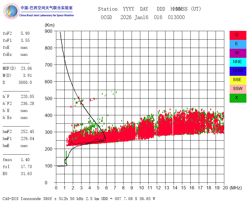Click the 10 MHz axis tick label
This screenshot has width=252, height=202.
click(x=141, y=188)
